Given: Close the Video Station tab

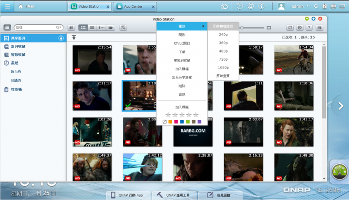Looking at the screenshot, I should [108, 7].
